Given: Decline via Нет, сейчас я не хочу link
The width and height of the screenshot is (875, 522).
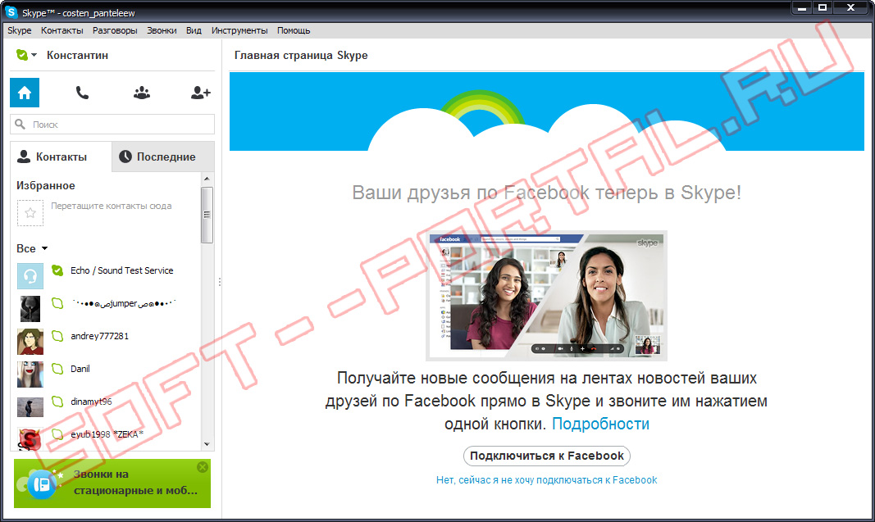Looking at the screenshot, I should [547, 479].
